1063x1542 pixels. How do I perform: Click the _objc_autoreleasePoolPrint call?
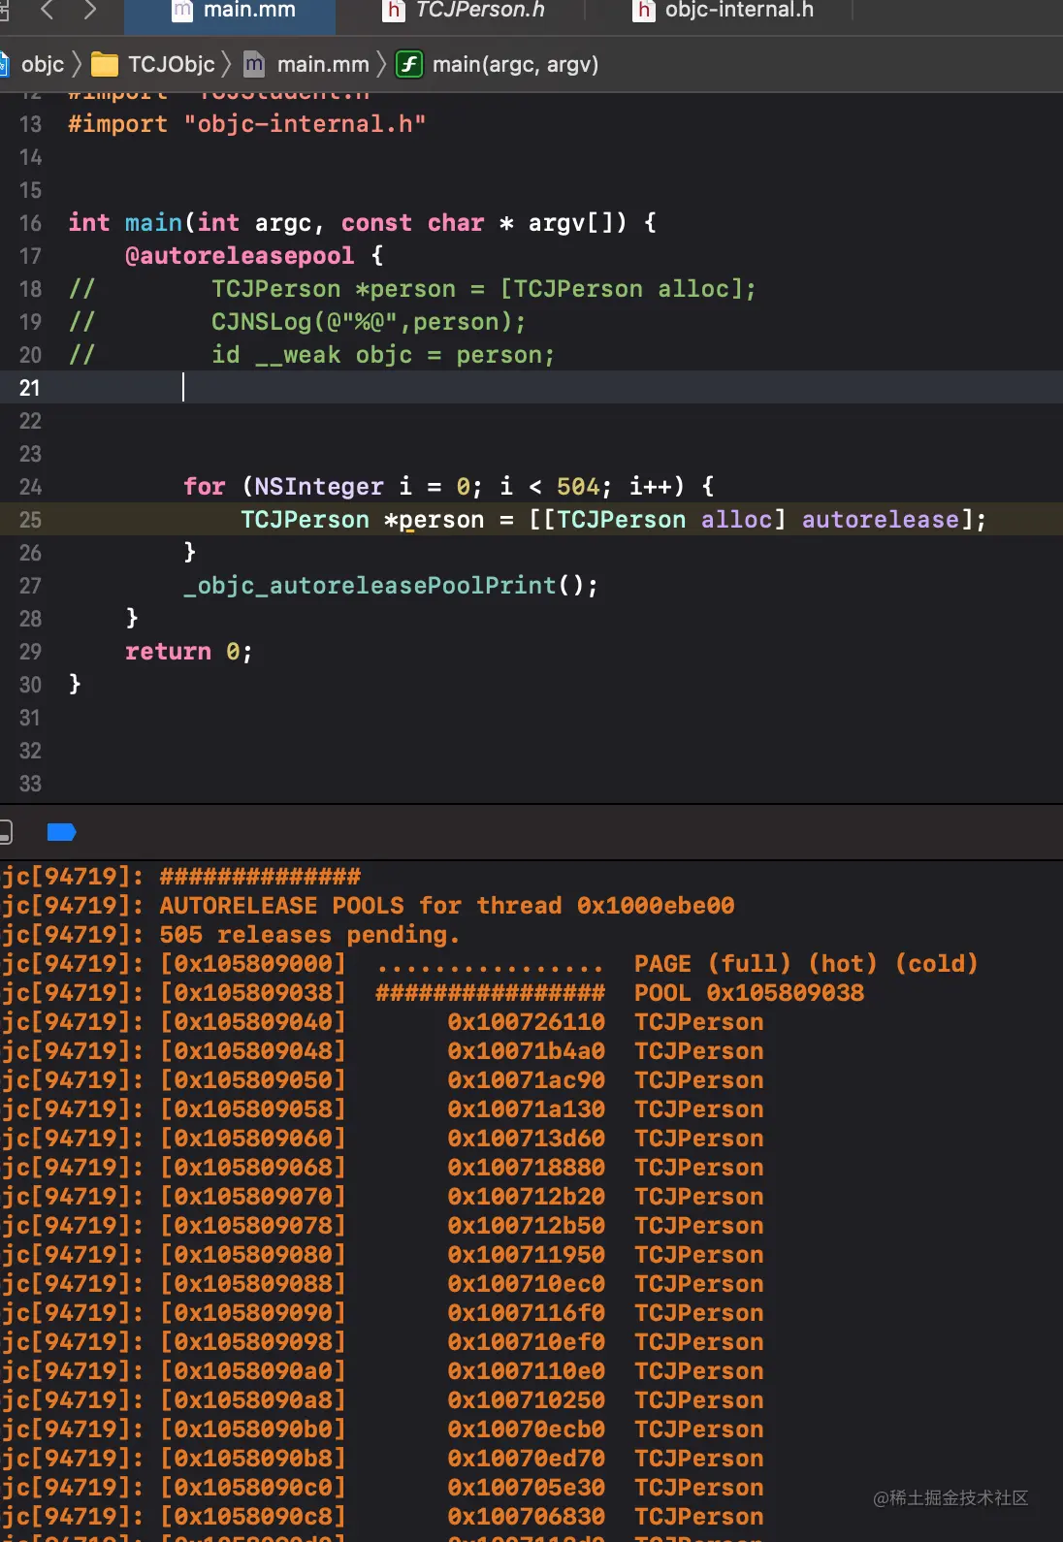tap(370, 586)
